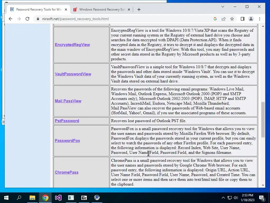Click the 'EncryptedRegView is a tool for Windows' text
Viewport: 270px width, 203px height.
pyautogui.click(x=182, y=44)
